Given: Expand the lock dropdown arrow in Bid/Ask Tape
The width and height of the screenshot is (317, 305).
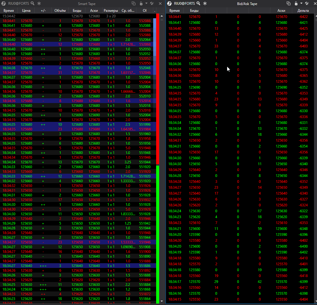Looking at the screenshot, I should (301, 4).
